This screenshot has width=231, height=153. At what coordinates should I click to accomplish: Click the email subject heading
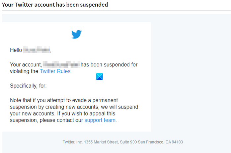pos(55,5)
